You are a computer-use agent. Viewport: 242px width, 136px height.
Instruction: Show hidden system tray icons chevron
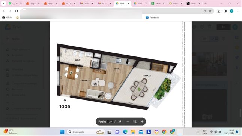pyautogui.click(x=198, y=132)
